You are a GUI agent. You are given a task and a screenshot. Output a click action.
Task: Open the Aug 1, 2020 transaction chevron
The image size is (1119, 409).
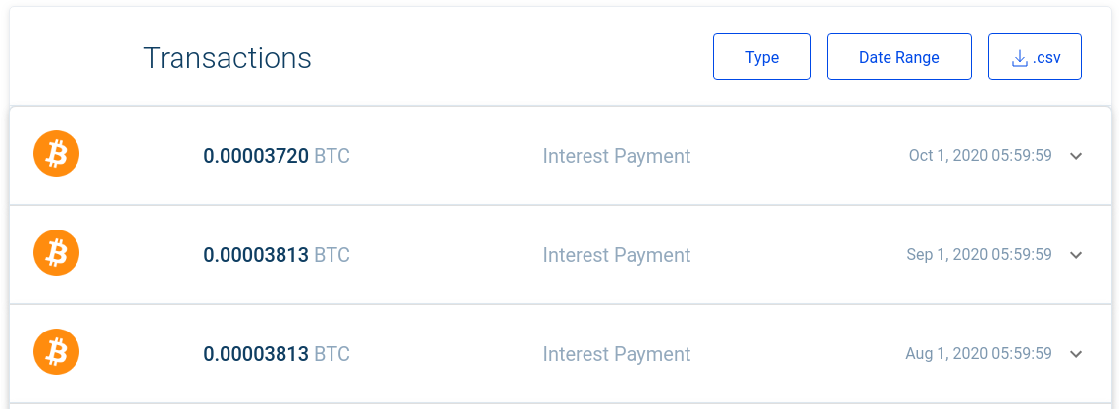click(x=1076, y=353)
